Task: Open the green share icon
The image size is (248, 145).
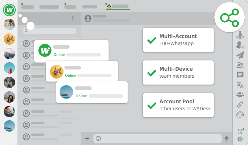Action: pyautogui.click(x=229, y=17)
